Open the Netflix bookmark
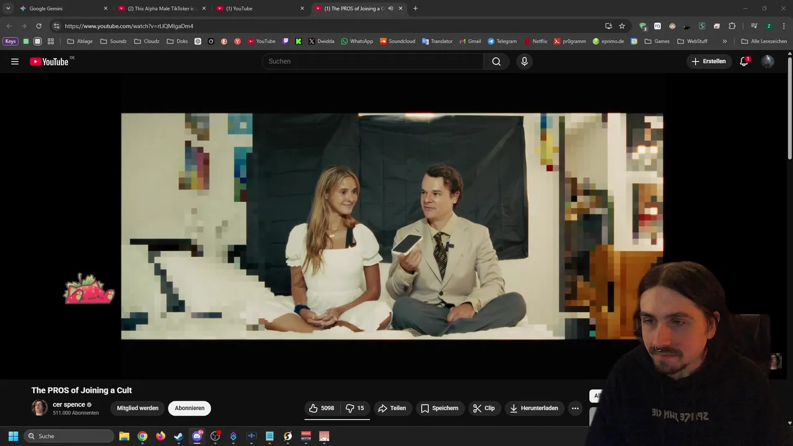This screenshot has height=446, width=793. point(536,42)
